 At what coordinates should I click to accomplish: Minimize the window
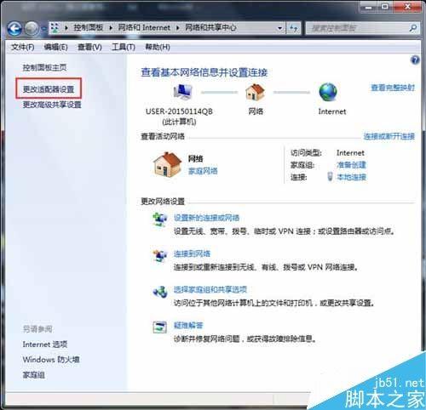tap(369, 7)
